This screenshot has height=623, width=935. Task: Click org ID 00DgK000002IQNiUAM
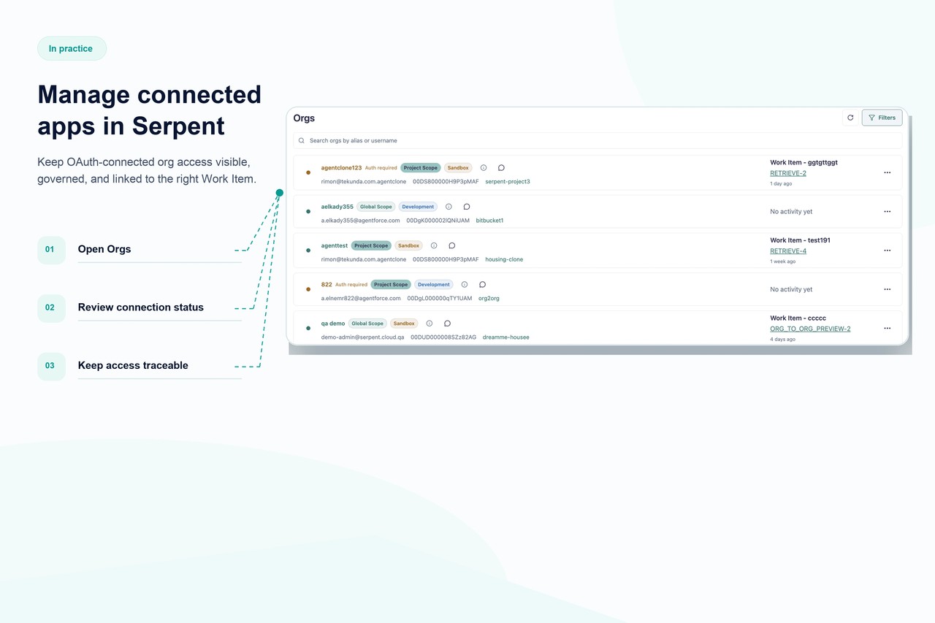(x=438, y=220)
